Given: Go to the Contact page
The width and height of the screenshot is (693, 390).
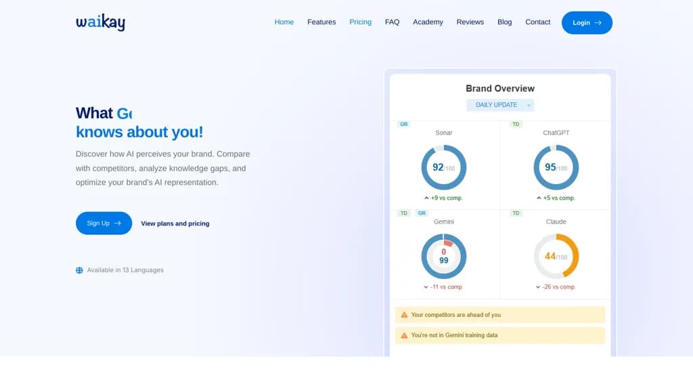Looking at the screenshot, I should coord(537,22).
